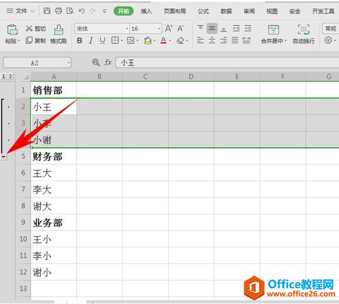This screenshot has height=304, width=339.
Task: Click the 自动换行 wrap text button
Action: (303, 34)
